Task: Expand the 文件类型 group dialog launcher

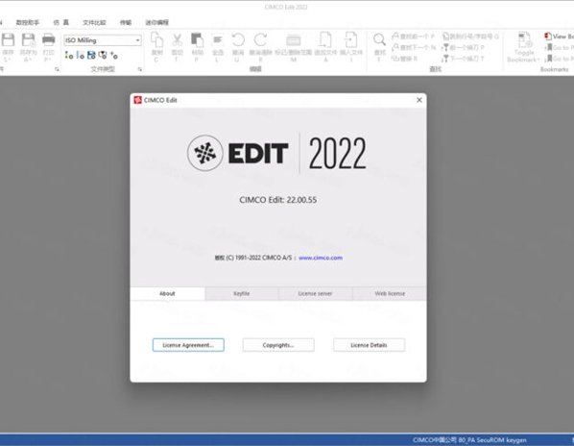Action: coord(140,69)
